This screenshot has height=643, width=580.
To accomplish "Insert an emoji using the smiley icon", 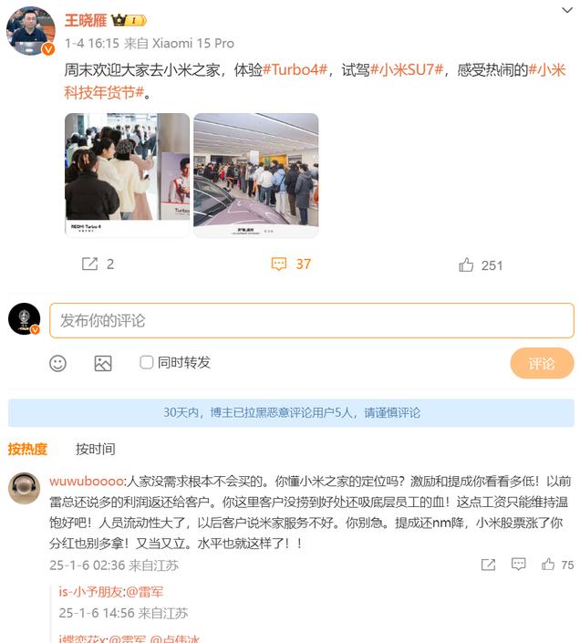I will tap(57, 363).
